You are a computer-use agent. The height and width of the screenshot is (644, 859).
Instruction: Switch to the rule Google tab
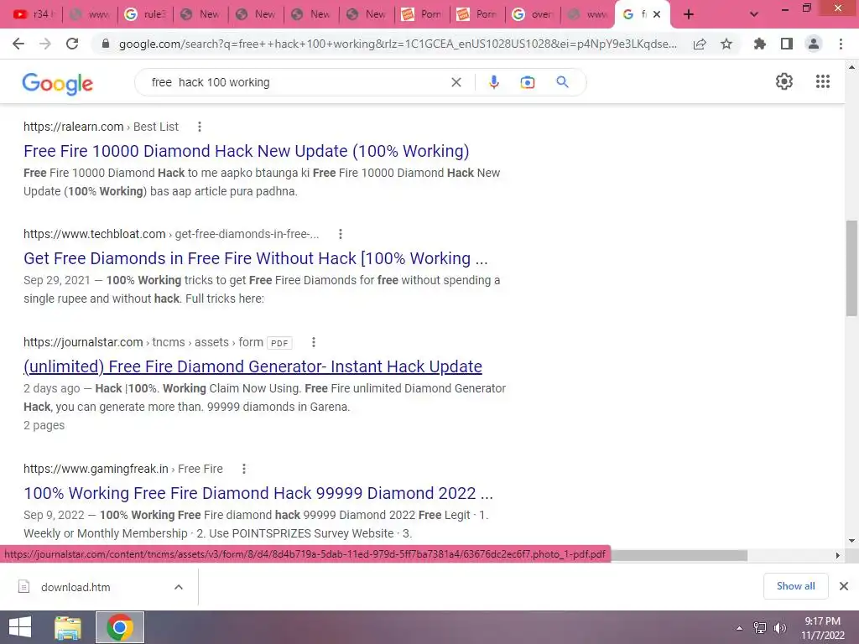145,14
